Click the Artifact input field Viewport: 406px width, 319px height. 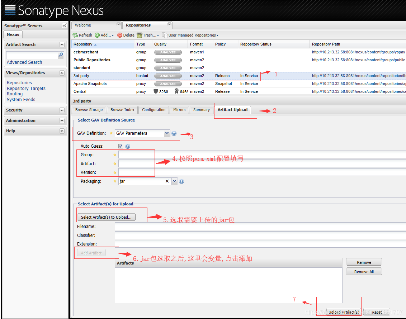(262, 163)
